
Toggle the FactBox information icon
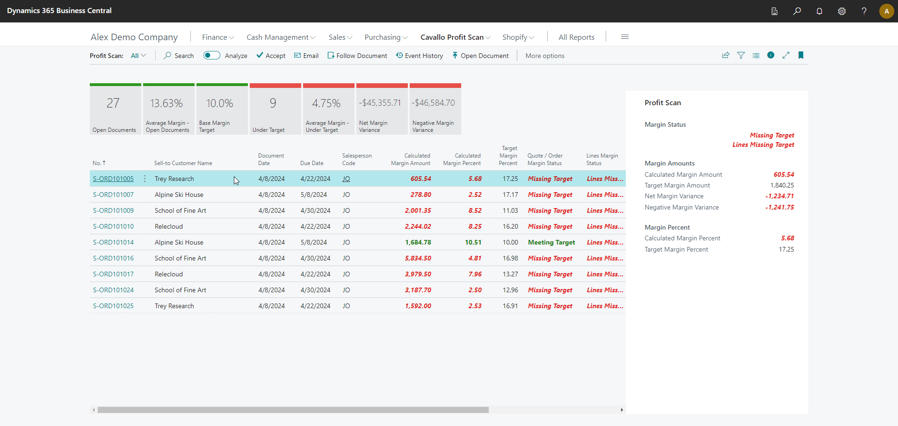(771, 55)
